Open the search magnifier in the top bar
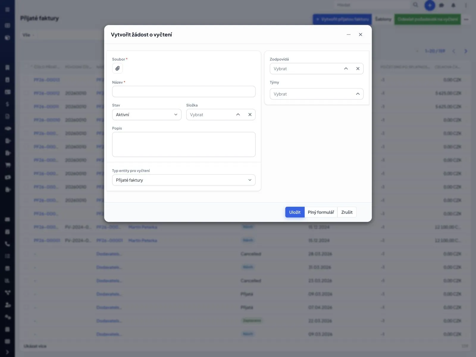The height and width of the screenshot is (357, 476). (416, 5)
